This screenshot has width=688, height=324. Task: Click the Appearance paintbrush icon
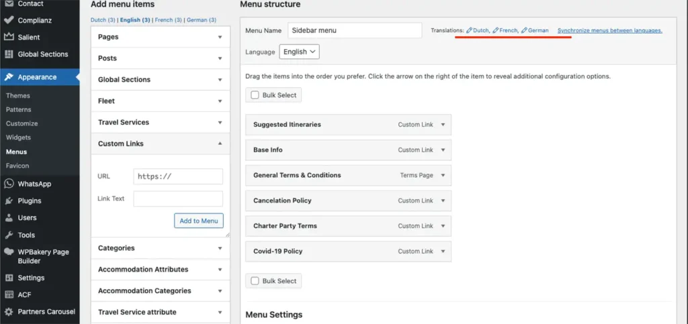point(8,77)
